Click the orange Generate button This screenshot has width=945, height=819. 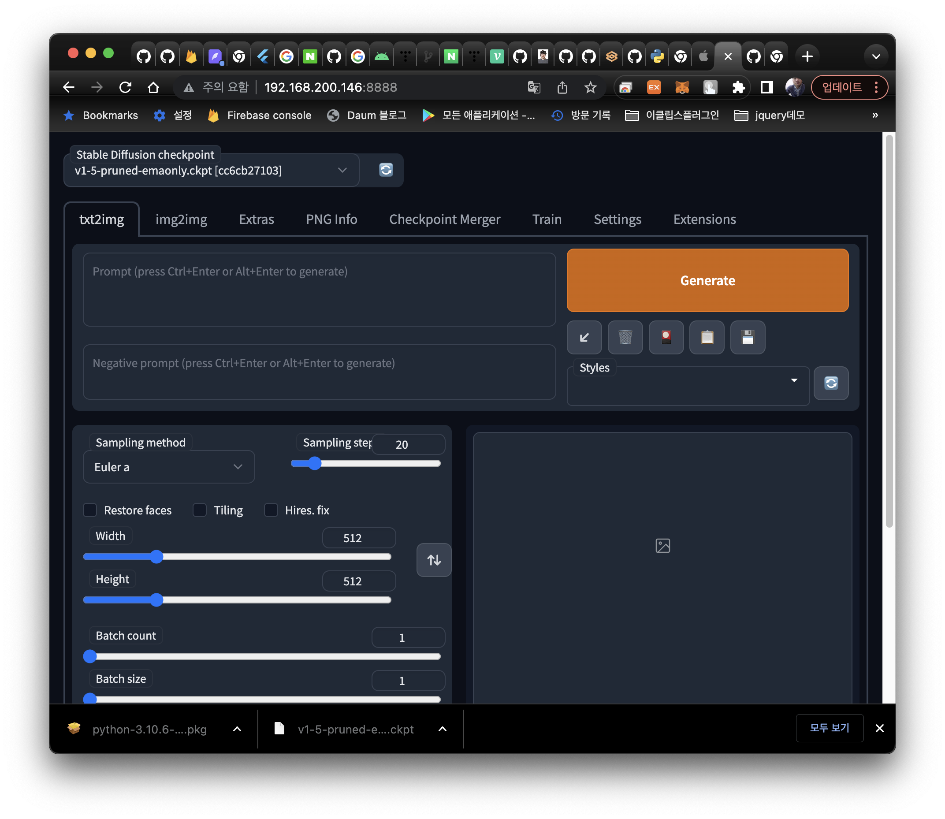point(707,280)
